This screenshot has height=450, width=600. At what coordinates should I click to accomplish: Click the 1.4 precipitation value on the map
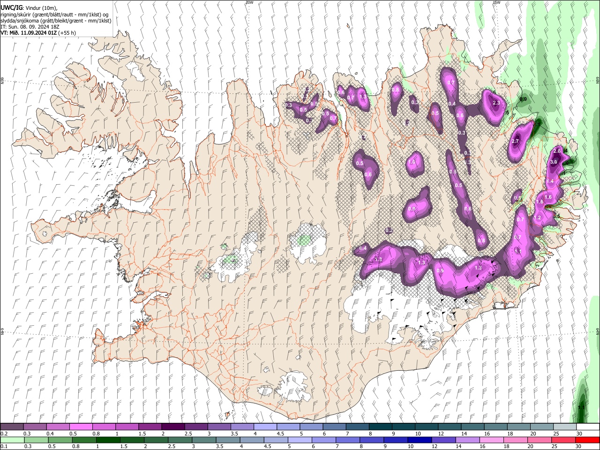(x=550, y=181)
